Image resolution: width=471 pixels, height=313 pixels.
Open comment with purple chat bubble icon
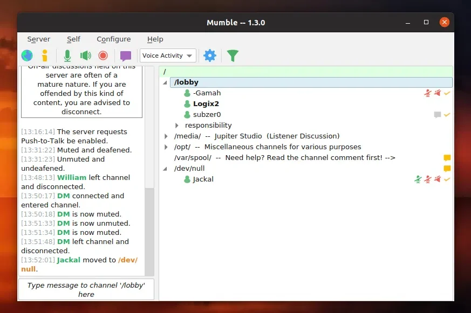tap(126, 56)
